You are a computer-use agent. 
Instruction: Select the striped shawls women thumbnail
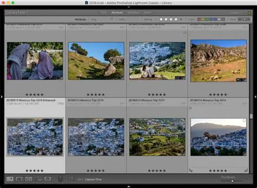[x=35, y=61]
